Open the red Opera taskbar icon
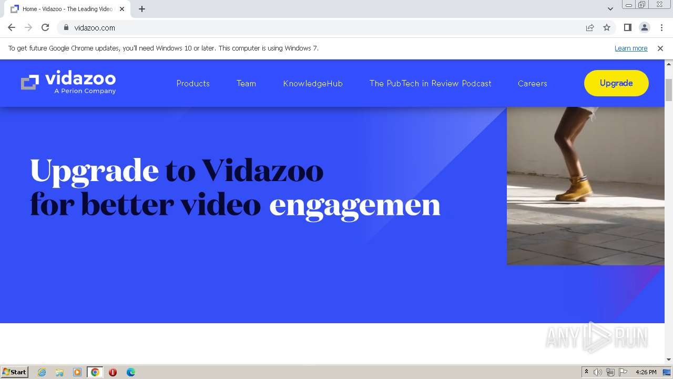This screenshot has height=379, width=673. click(113, 372)
